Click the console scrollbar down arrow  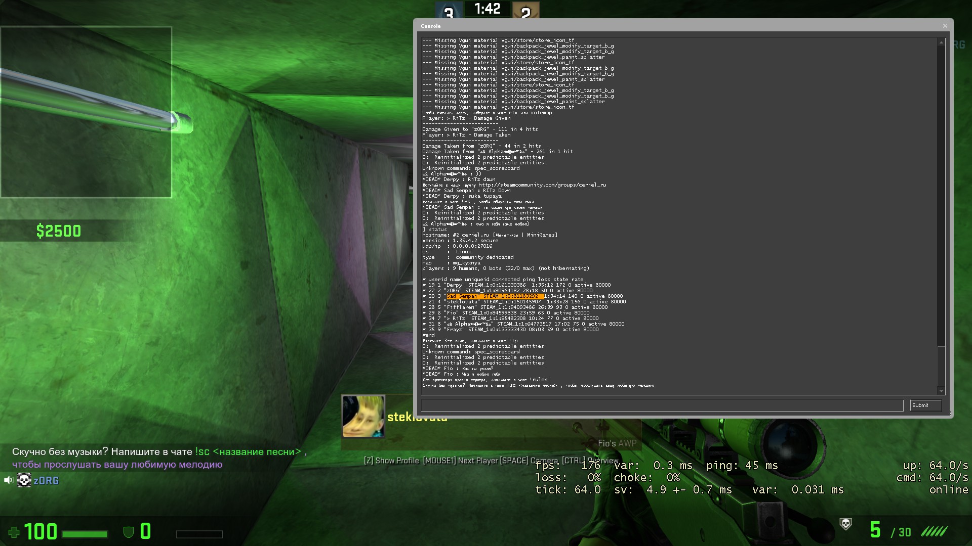941,391
